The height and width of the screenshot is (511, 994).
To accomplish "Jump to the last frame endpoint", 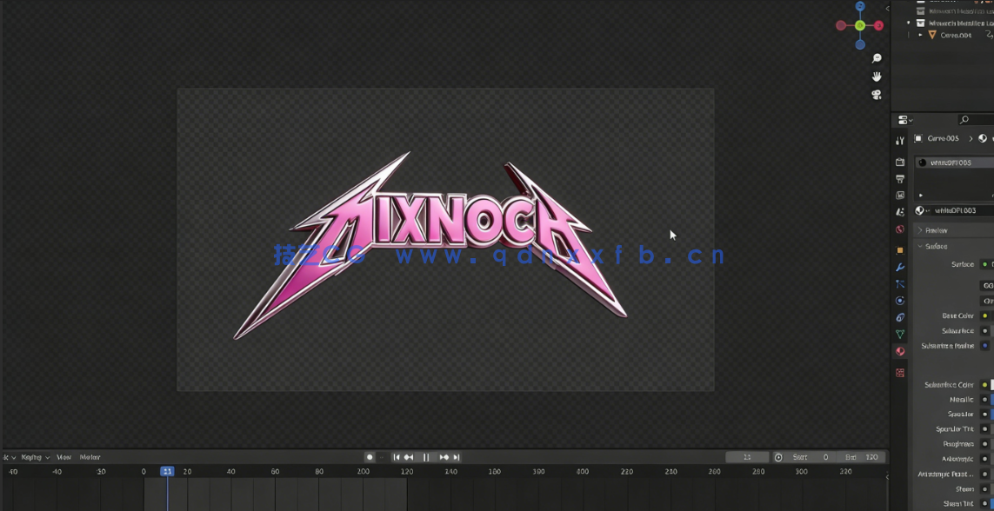I will coord(457,457).
